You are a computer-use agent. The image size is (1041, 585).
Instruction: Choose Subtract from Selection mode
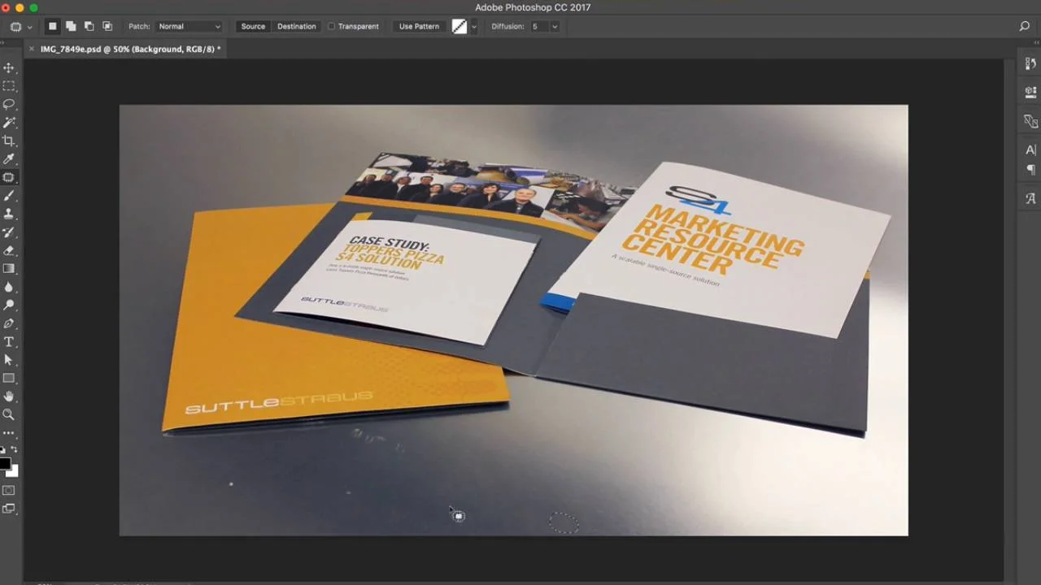click(x=89, y=27)
